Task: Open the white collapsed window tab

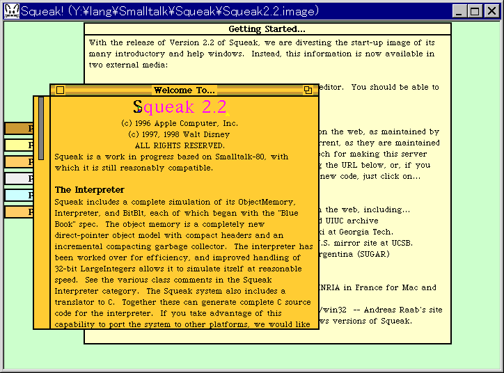Action: click(x=19, y=178)
